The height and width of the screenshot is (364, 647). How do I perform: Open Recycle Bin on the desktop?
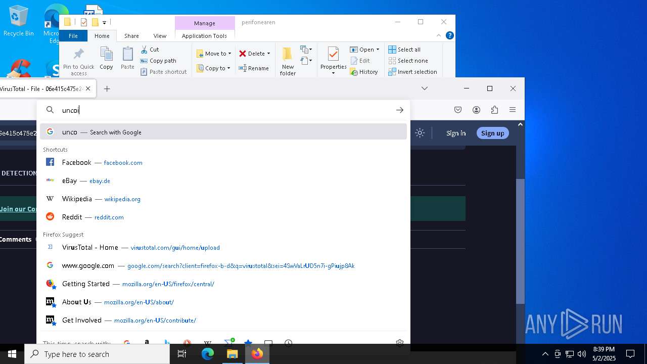click(19, 21)
